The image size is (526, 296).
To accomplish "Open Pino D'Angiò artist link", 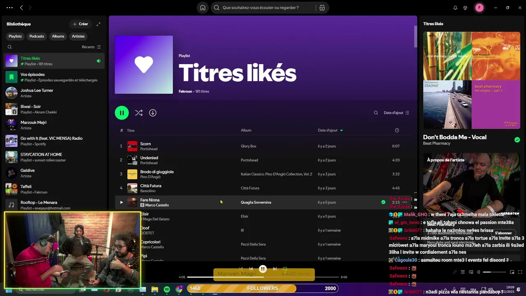I will [x=150, y=177].
